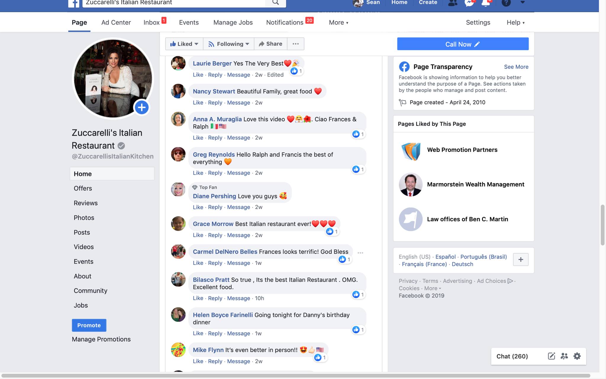Select Community in the left sidebar
Screen dimensions: 606x379
91,291
